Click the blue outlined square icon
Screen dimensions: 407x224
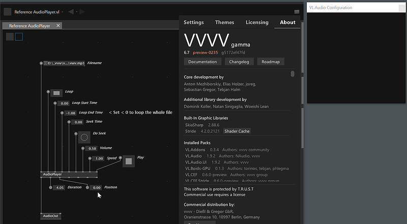19,37
